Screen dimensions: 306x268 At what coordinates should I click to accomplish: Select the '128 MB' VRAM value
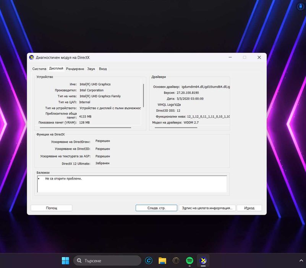84,123
